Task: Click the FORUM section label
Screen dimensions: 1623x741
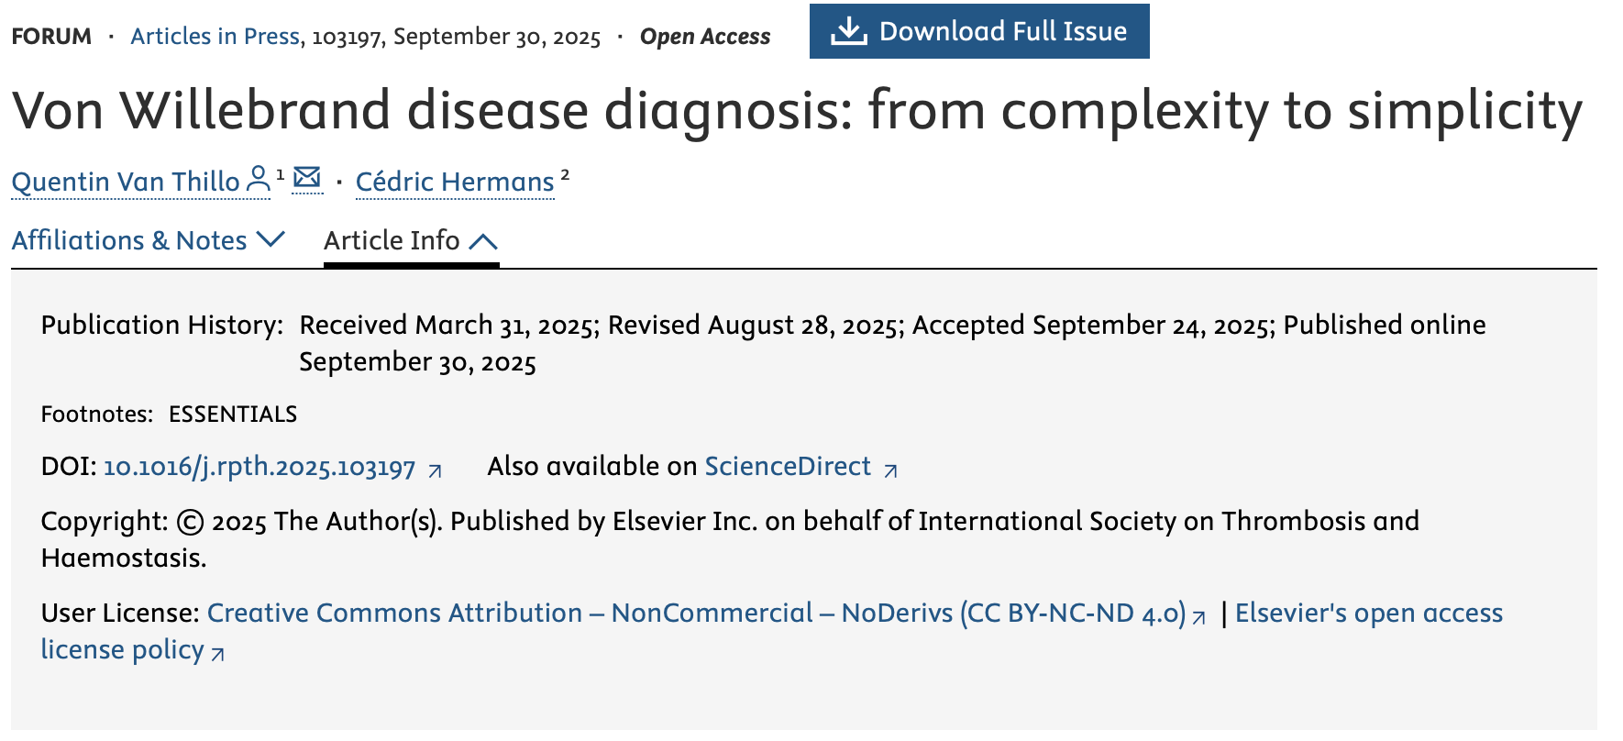Action: (x=51, y=37)
